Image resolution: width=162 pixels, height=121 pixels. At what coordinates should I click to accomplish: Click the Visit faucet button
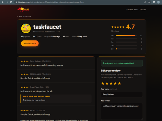30,43
